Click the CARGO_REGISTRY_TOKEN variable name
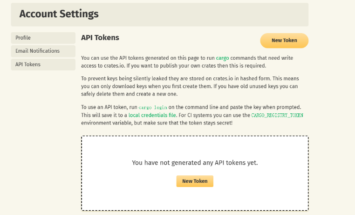The image size is (355, 215). tap(277, 115)
